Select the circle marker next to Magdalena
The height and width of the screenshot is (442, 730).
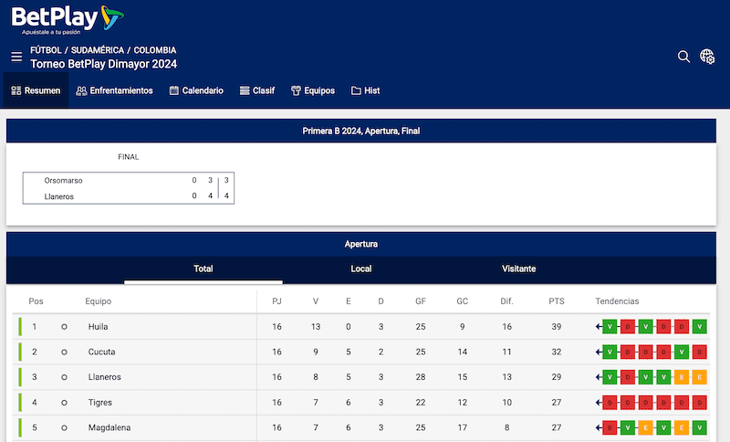coord(64,428)
